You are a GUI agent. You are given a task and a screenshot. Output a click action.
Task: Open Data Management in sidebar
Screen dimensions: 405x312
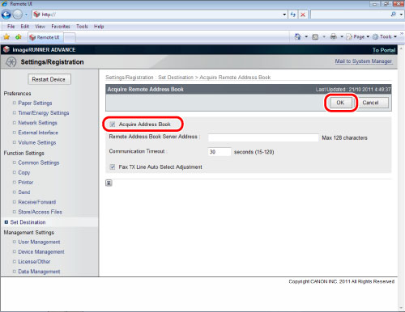coord(39,272)
